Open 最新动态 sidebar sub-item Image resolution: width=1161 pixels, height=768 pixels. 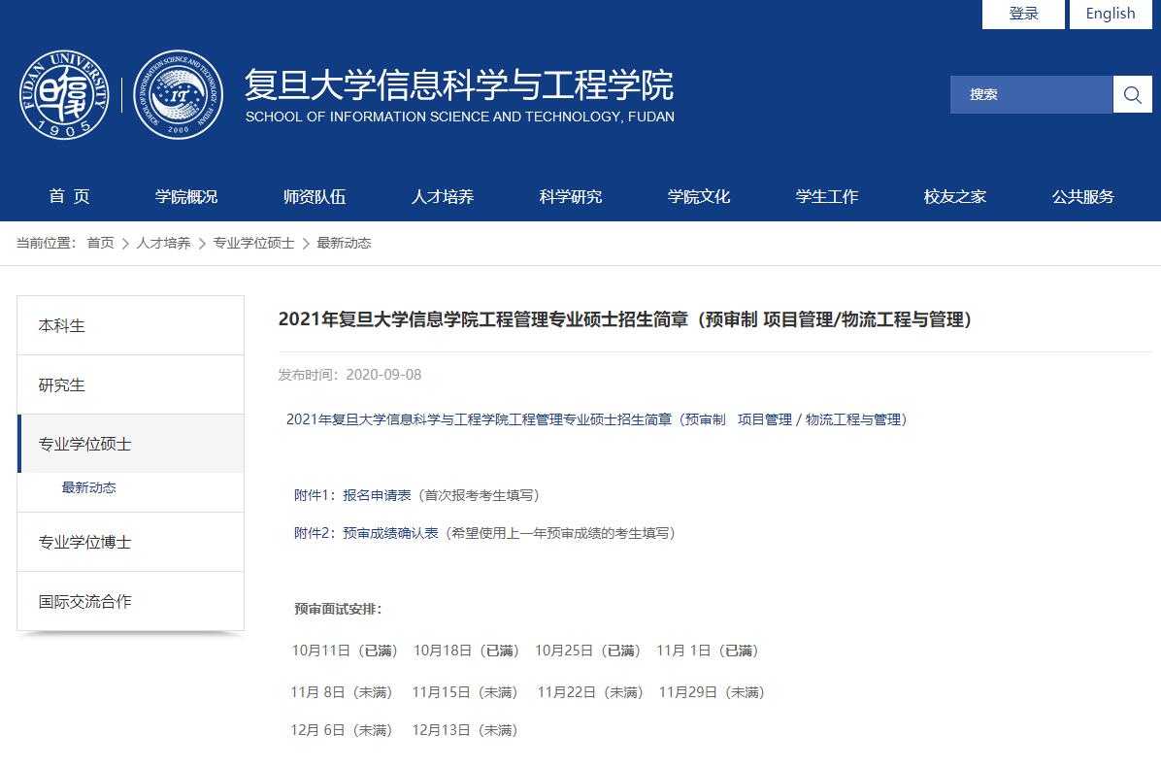88,487
